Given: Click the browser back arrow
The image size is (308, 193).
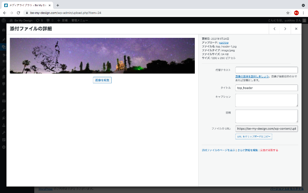Looking at the screenshot, I should click(x=5, y=13).
